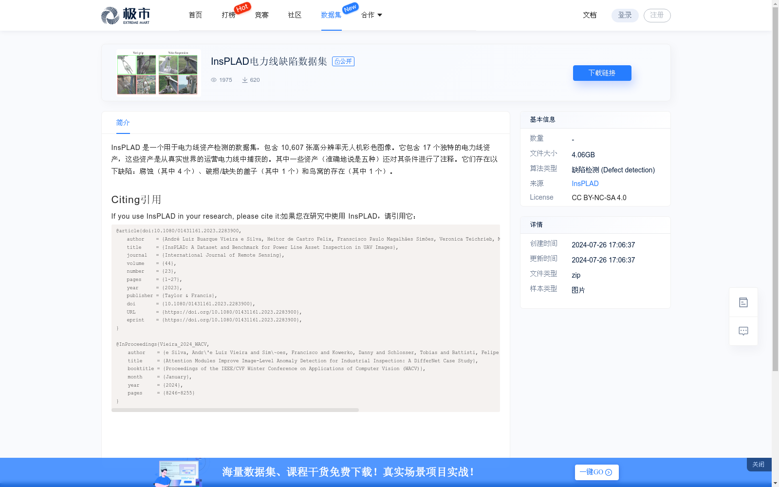Open the chat feedback icon in the sidebar
779x487 pixels.
743,331
